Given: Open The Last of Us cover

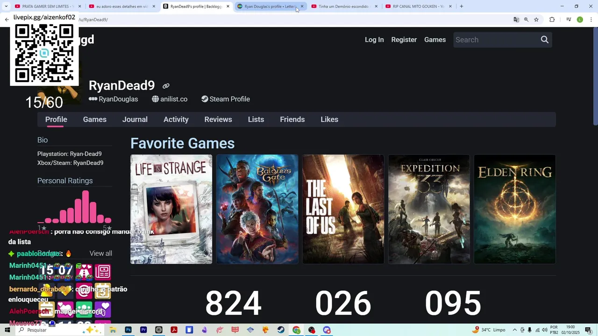Looking at the screenshot, I should tap(343, 209).
